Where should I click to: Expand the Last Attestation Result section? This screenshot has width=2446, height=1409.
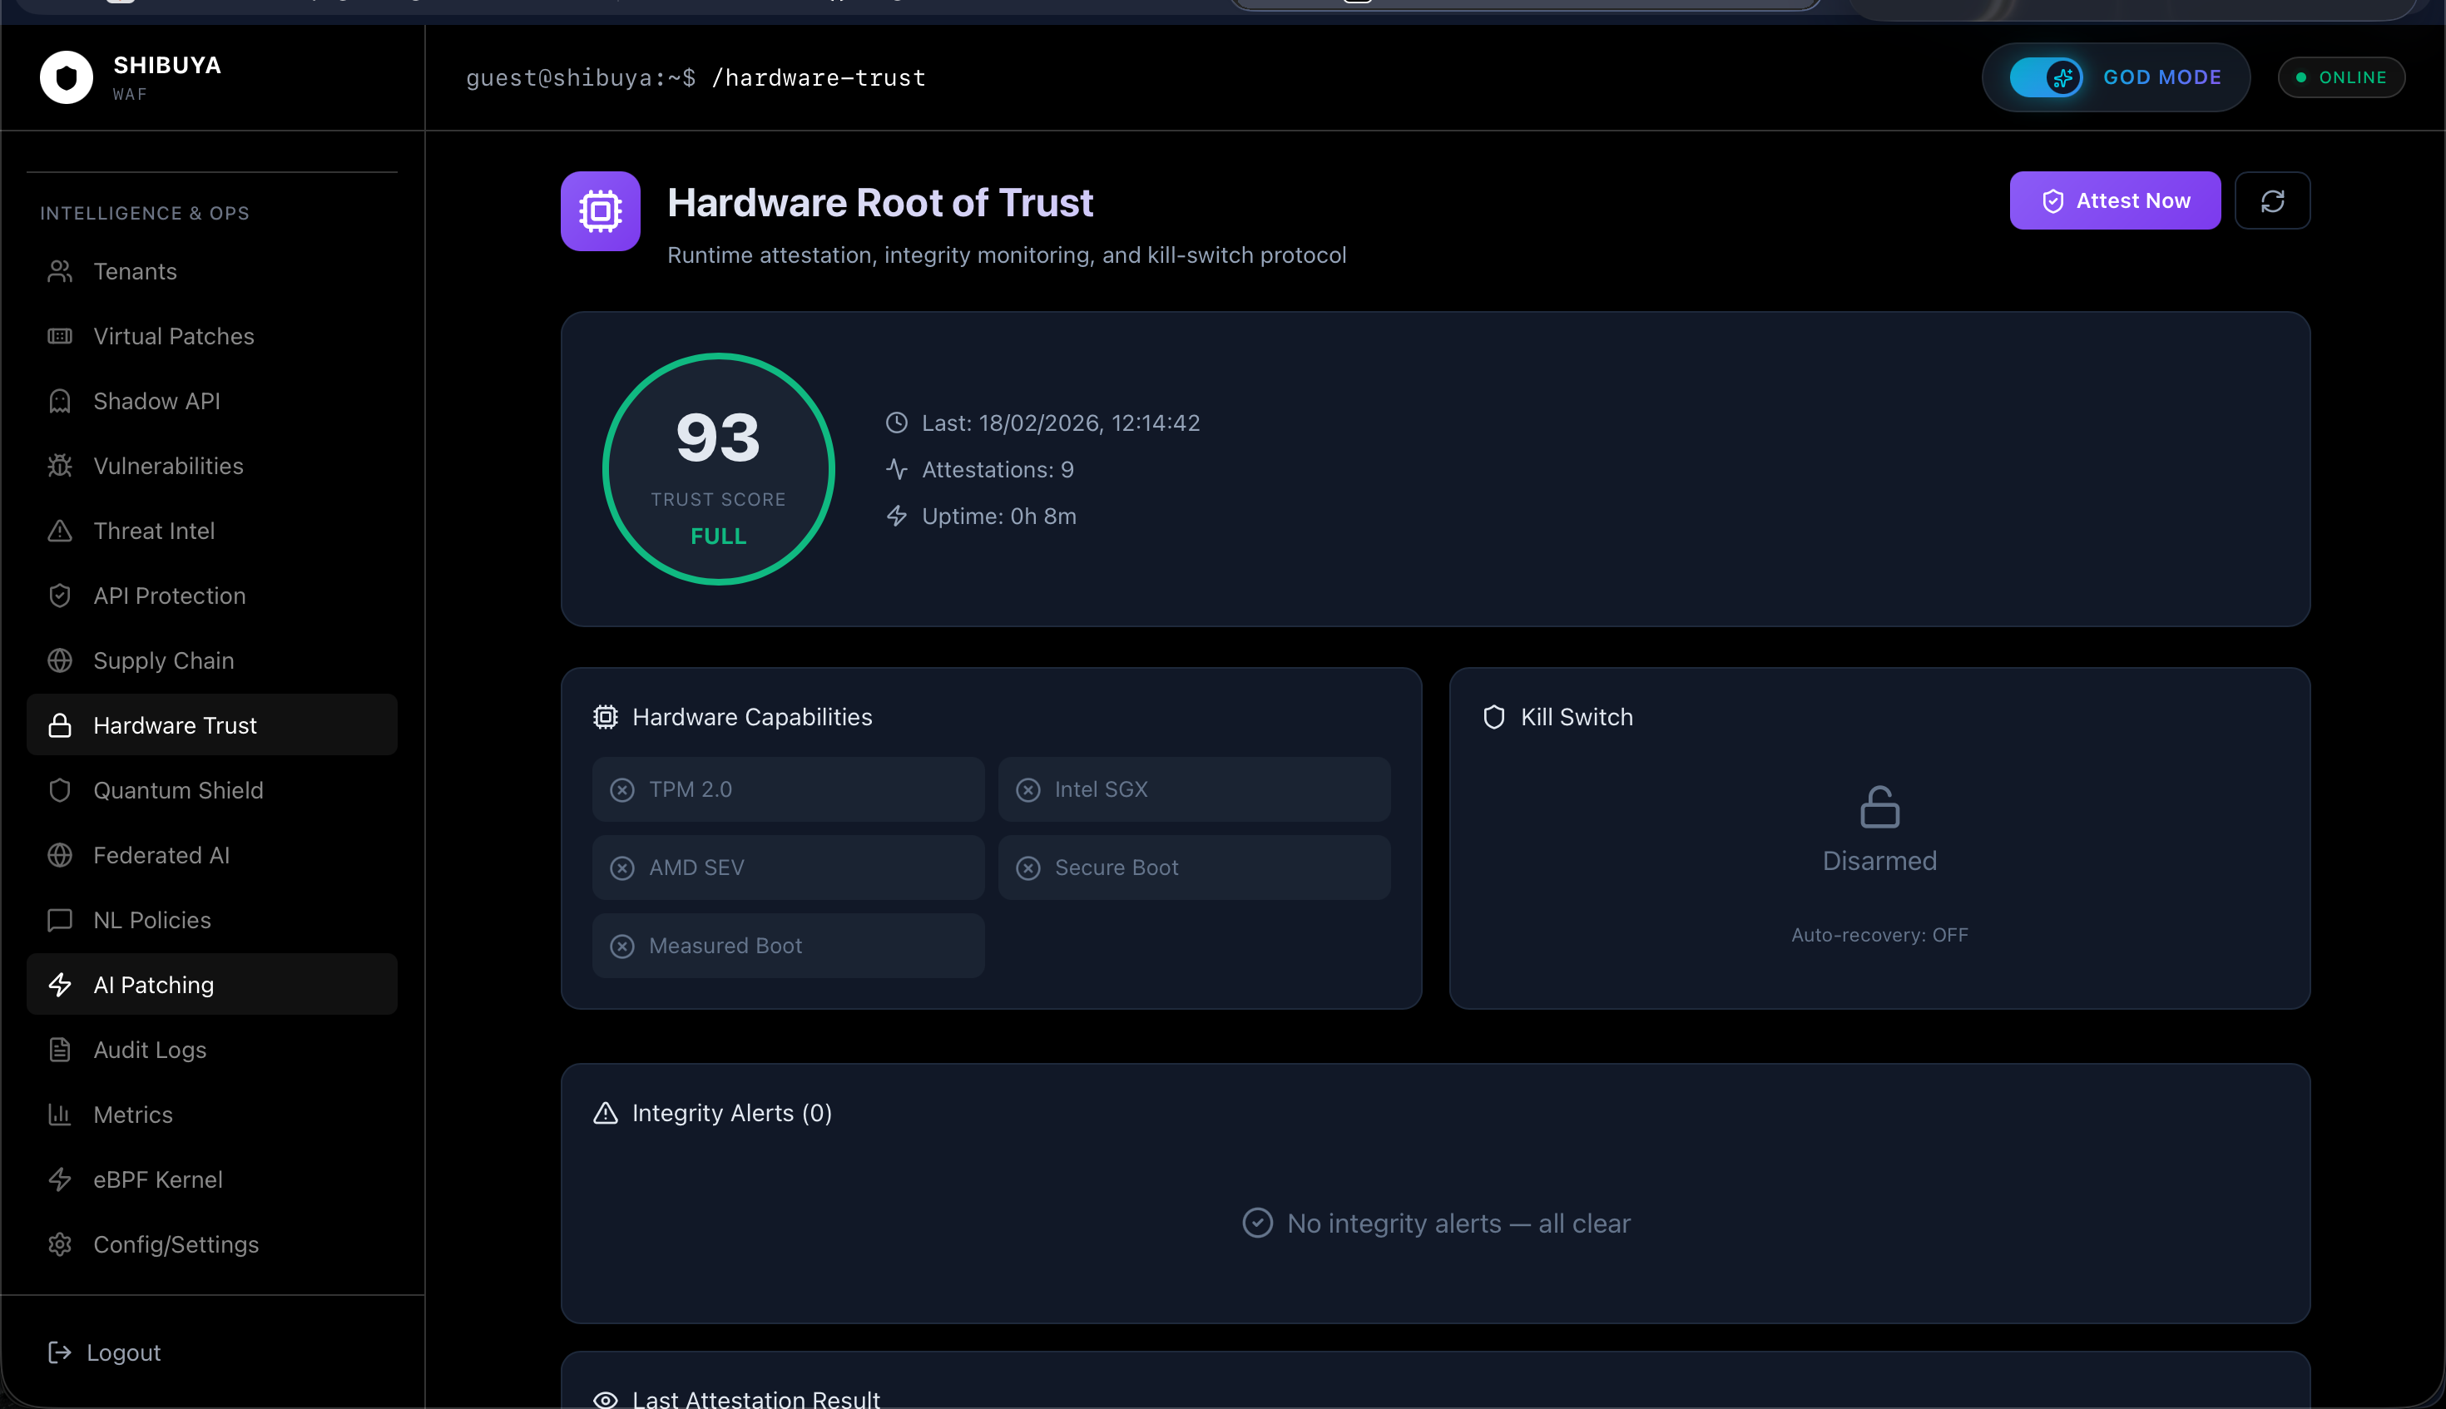(755, 1397)
